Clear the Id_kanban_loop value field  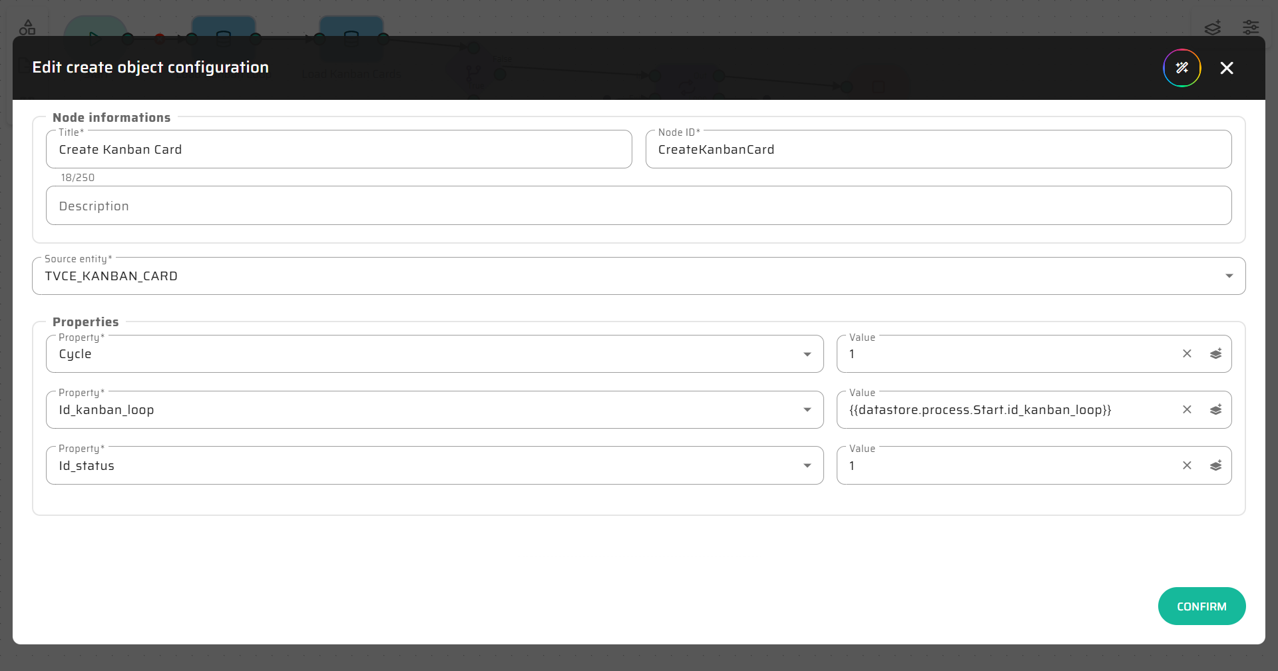coord(1187,409)
